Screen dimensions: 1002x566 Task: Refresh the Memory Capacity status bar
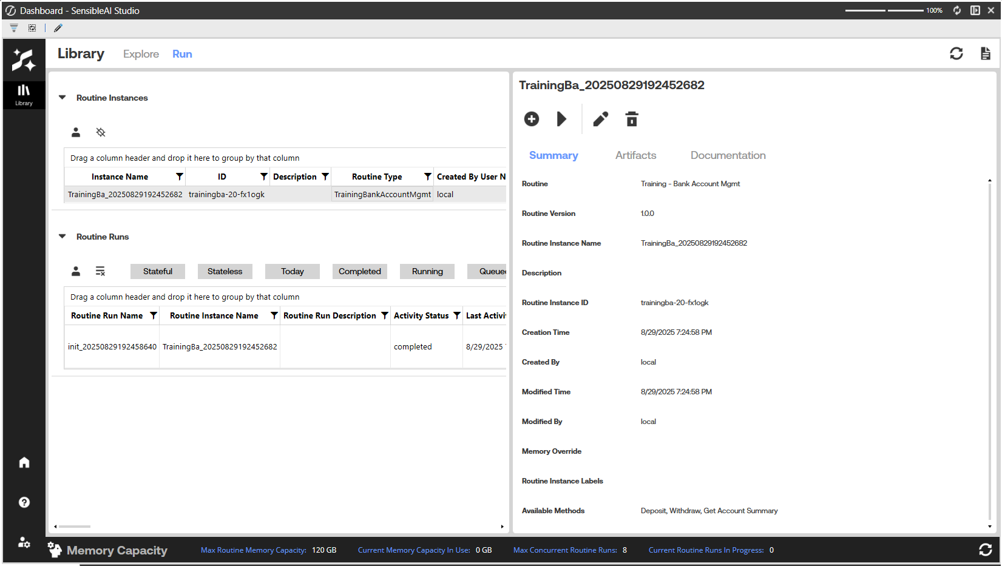pos(985,550)
